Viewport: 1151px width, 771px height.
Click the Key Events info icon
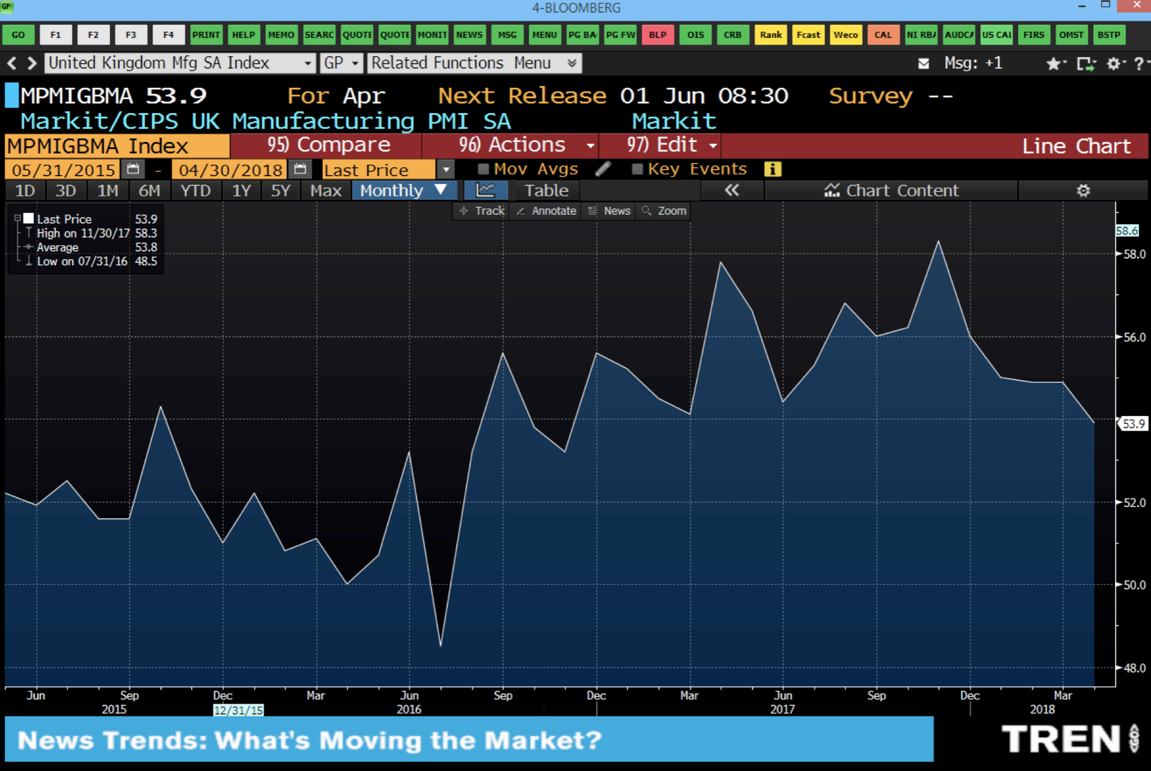coord(773,170)
